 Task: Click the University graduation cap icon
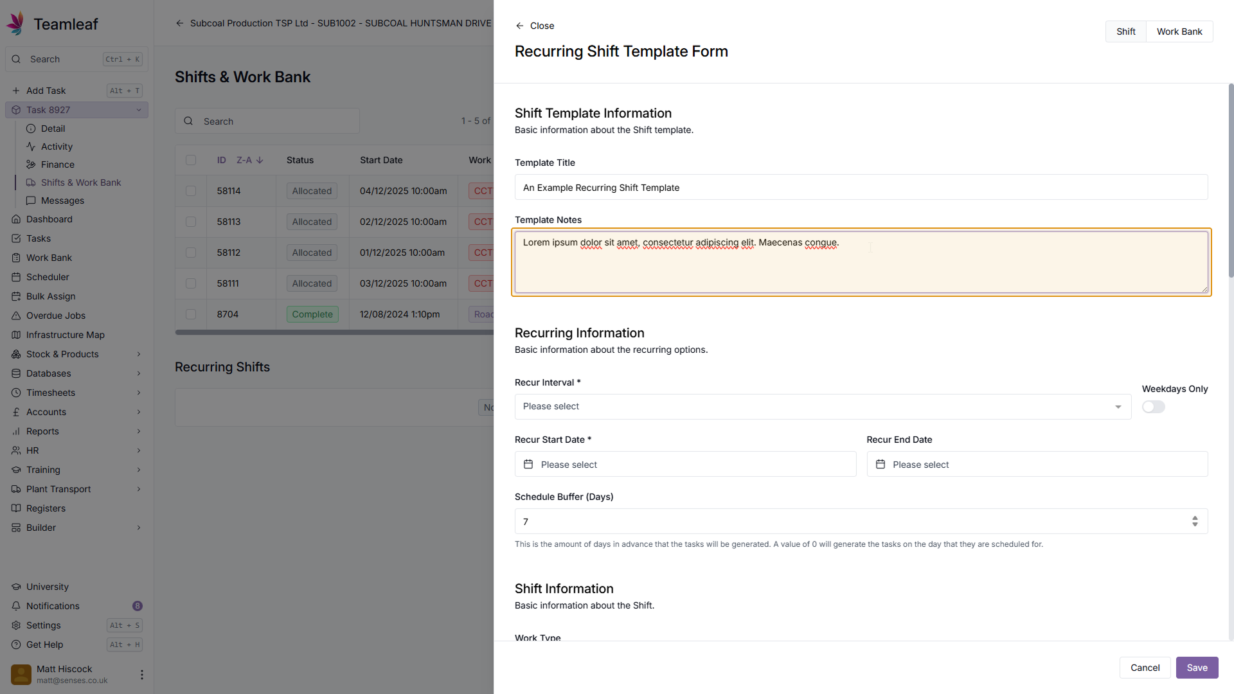click(x=16, y=587)
